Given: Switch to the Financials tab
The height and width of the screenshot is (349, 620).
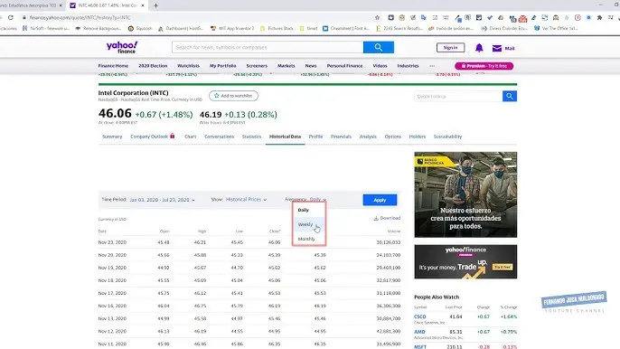Looking at the screenshot, I should (341, 137).
